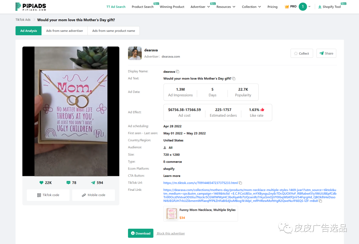Image resolution: width=359 pixels, height=244 pixels.
Task: Block this advertiser link
Action: coord(171,233)
